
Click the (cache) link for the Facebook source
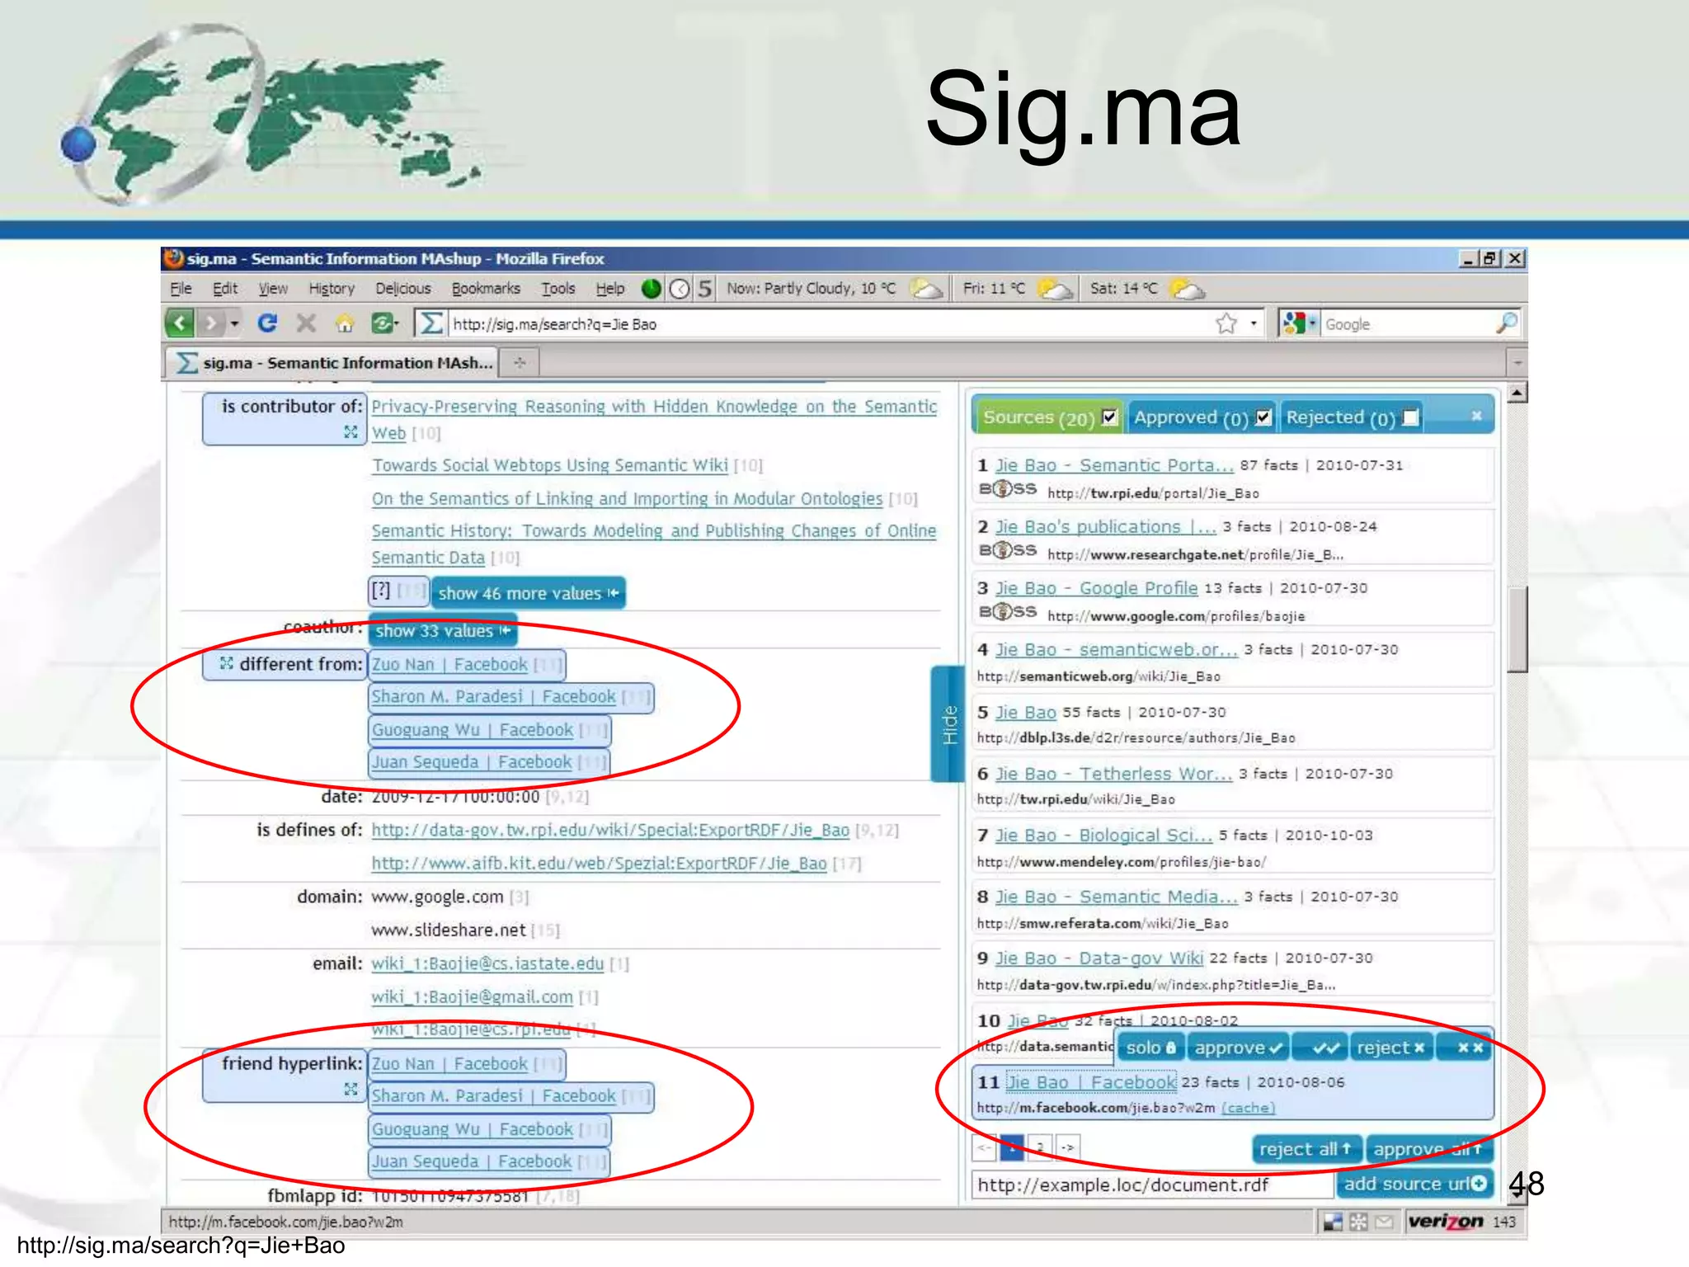[1248, 1107]
